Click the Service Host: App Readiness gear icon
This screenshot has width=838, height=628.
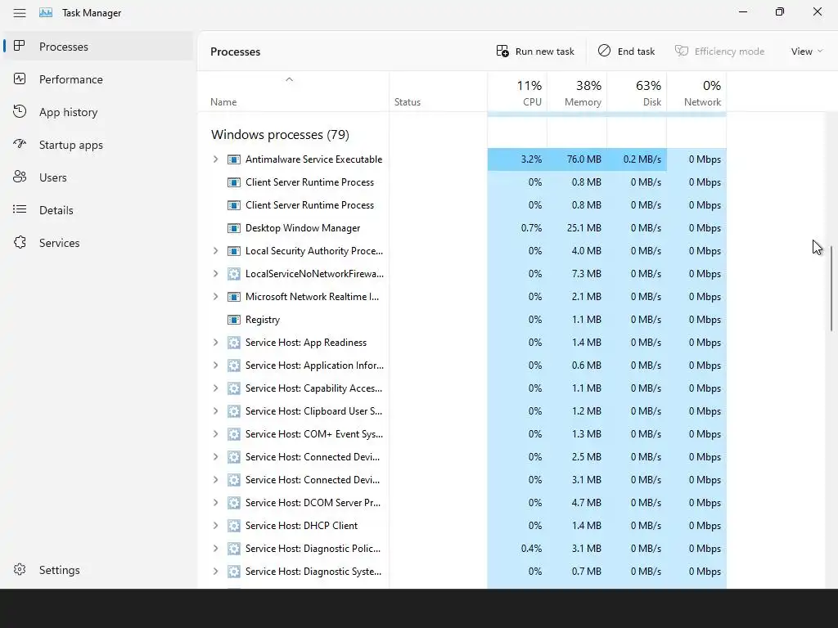pyautogui.click(x=233, y=343)
